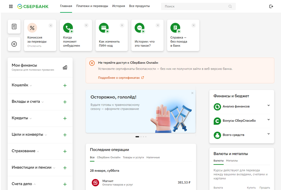
Task: Add Инвестиции и пенсии with plus icon
Action: pos(65,168)
